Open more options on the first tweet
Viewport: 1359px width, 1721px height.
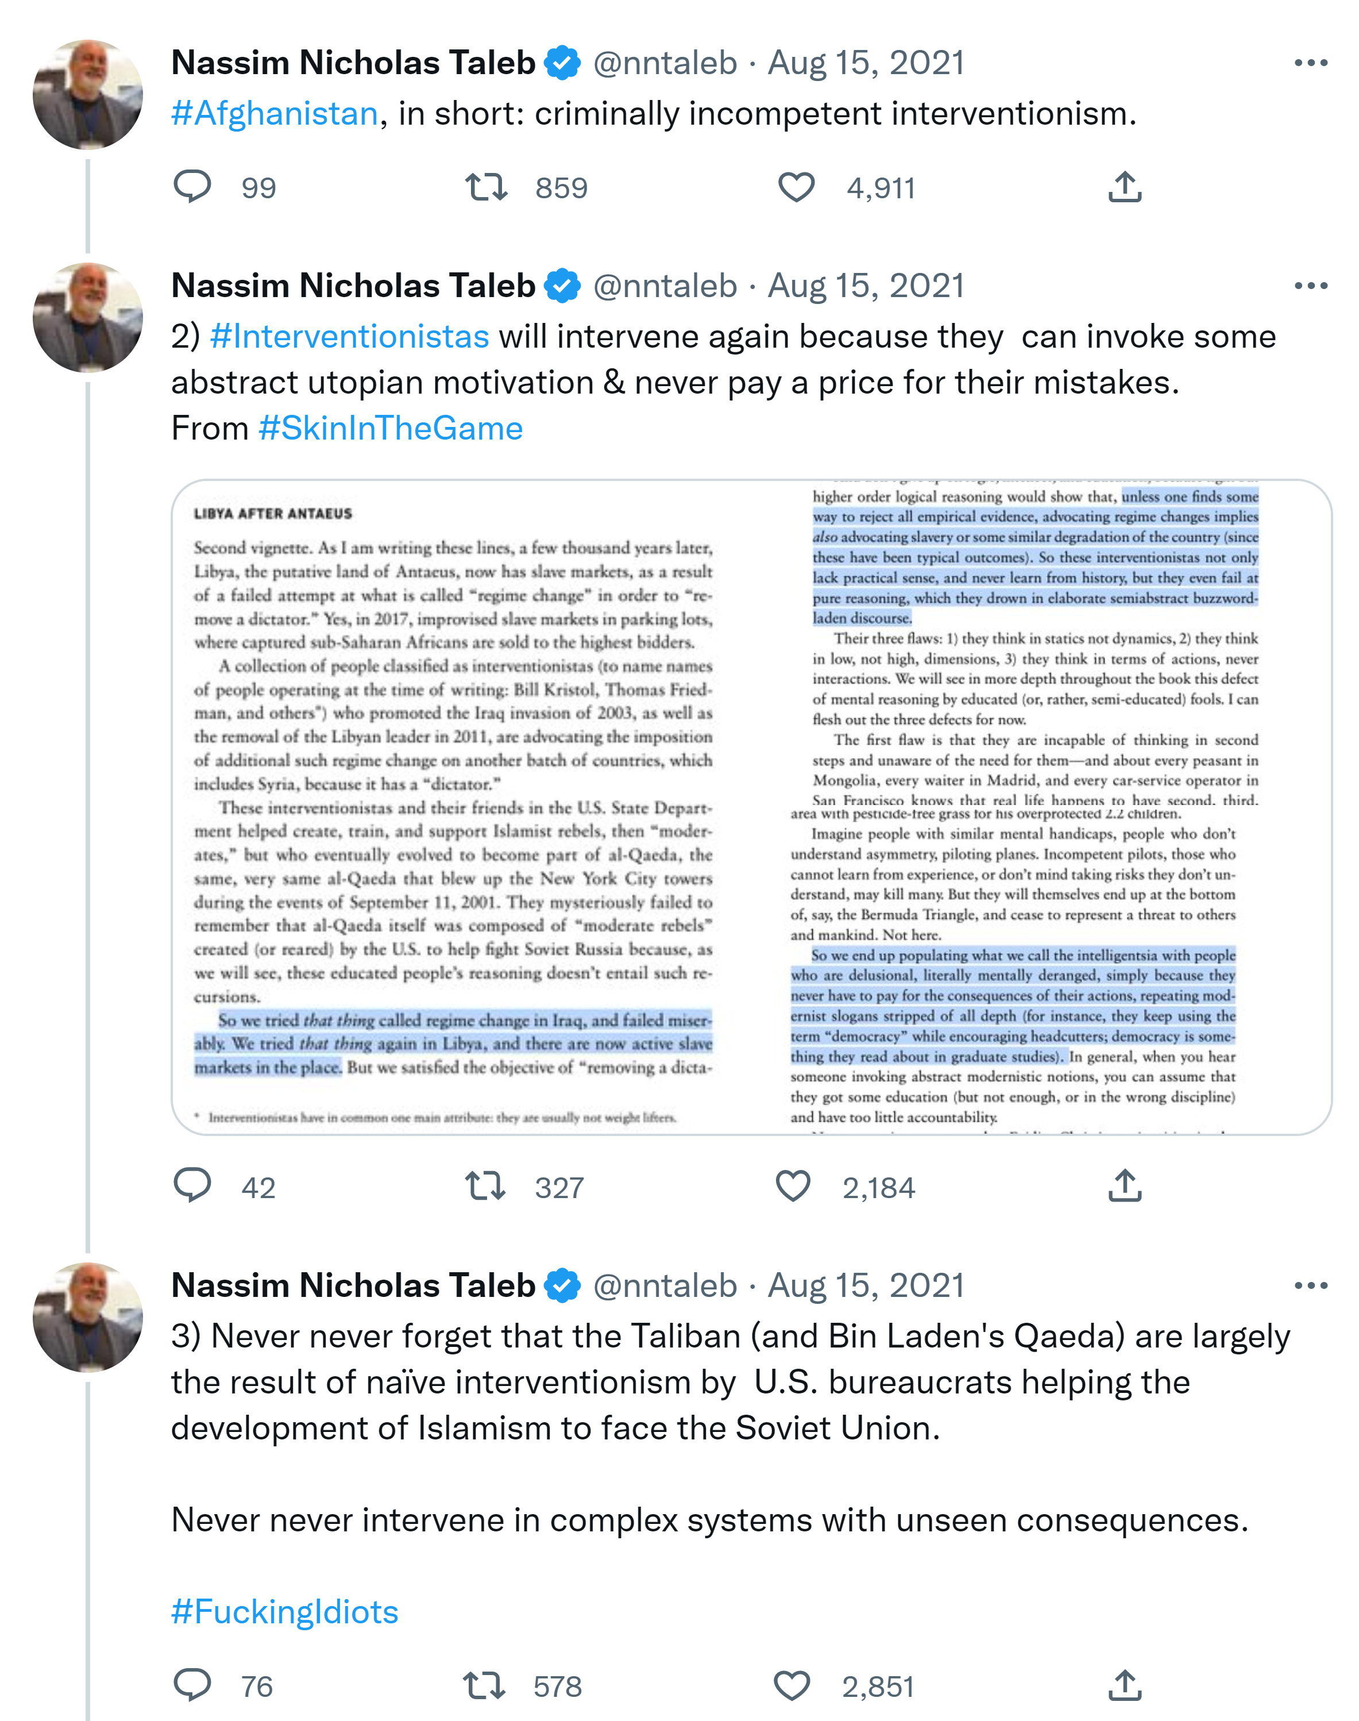click(x=1311, y=63)
